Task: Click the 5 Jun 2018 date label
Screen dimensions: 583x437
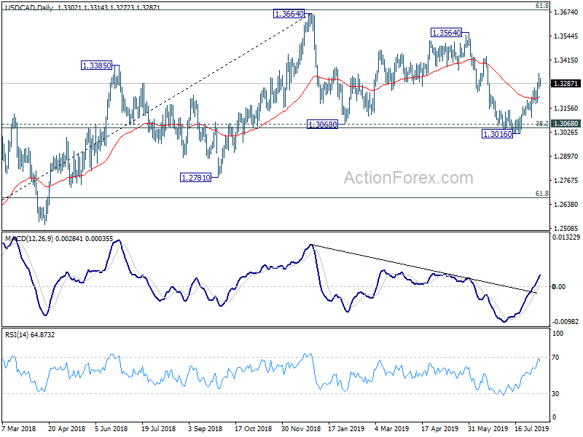Action: click(111, 428)
